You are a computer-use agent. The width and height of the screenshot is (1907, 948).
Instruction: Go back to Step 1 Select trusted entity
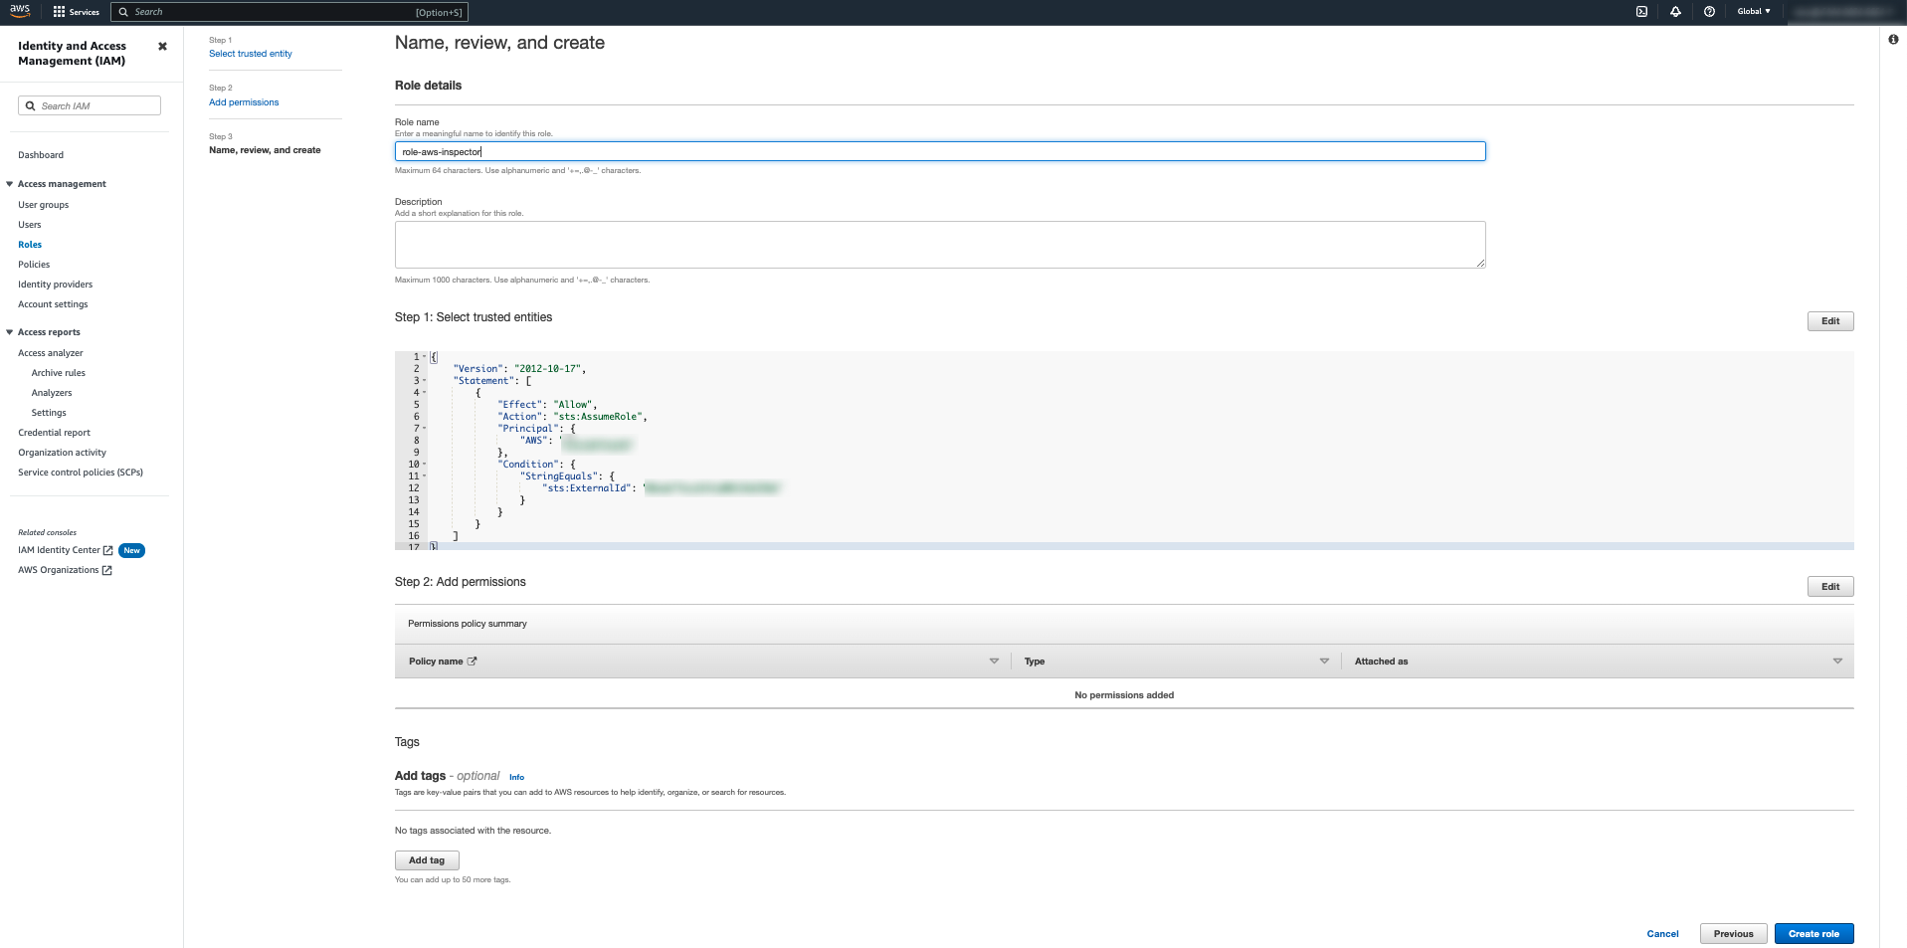tap(251, 54)
